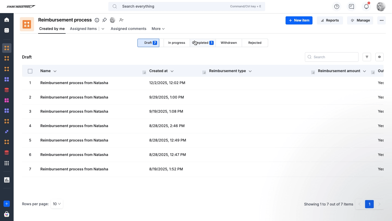
Task: Toggle the eye visibility button for columns
Action: pos(379,57)
